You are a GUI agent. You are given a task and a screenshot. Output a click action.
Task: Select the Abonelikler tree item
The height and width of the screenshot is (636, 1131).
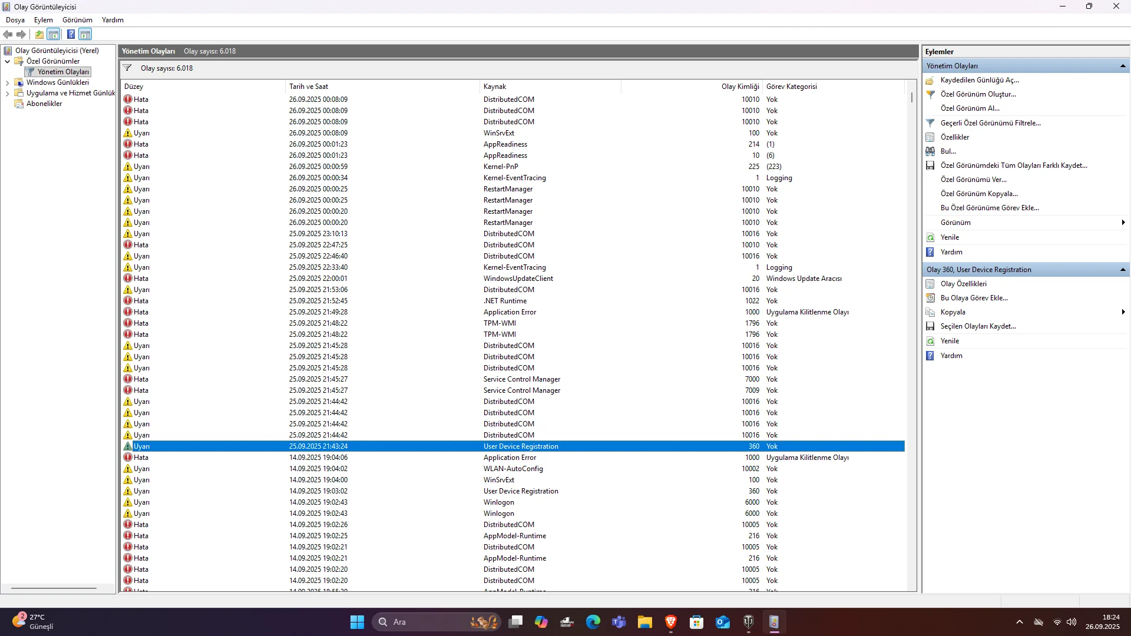(x=44, y=104)
